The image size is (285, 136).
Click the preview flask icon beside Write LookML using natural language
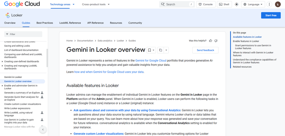42,113
